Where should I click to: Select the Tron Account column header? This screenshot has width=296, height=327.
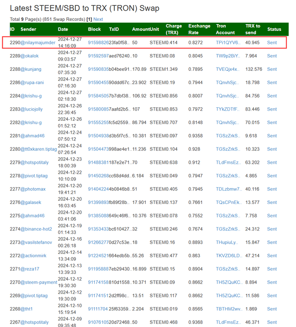pyautogui.click(x=225, y=29)
